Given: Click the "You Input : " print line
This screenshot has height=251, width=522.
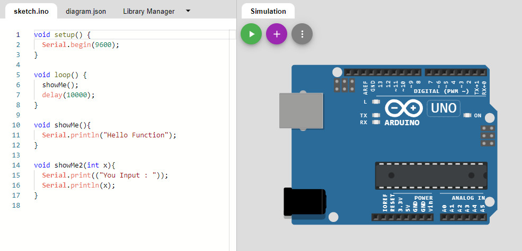Looking at the screenshot, I should (105, 175).
